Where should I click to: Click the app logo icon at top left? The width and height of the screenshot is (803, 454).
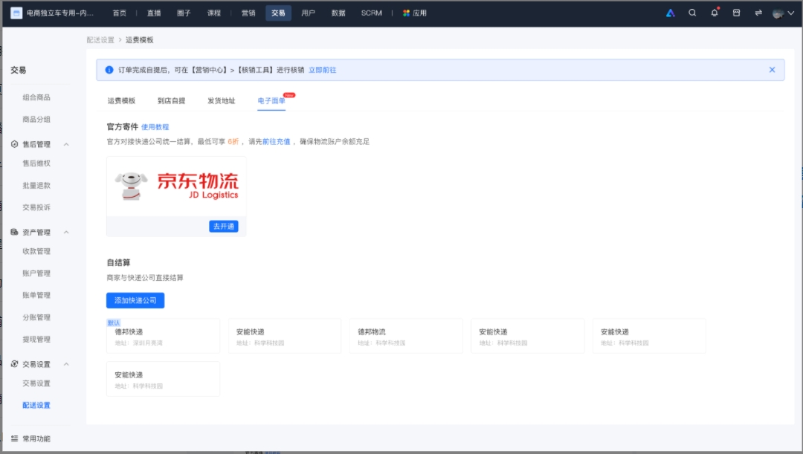(16, 13)
